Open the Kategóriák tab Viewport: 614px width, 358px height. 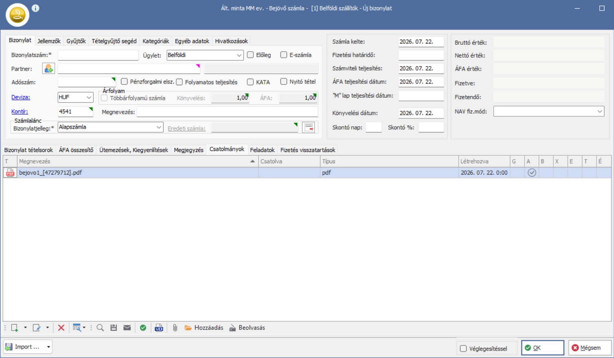156,41
